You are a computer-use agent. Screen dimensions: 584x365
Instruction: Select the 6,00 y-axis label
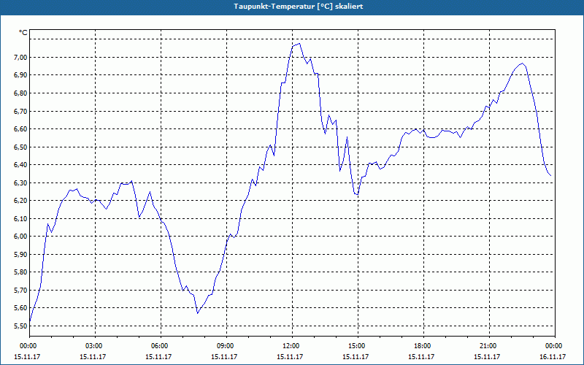point(20,237)
